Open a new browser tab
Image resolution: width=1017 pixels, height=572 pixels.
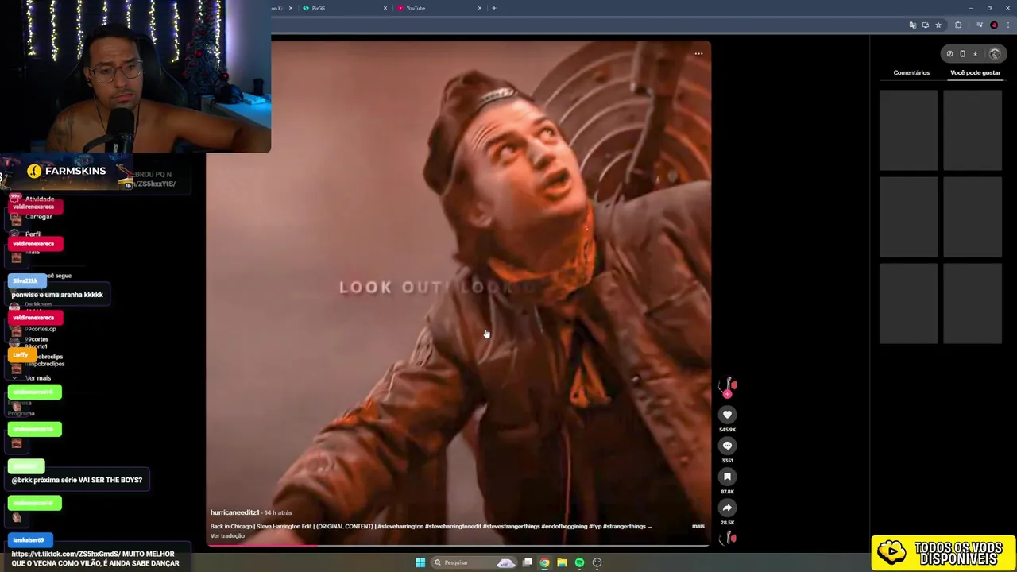494,8
